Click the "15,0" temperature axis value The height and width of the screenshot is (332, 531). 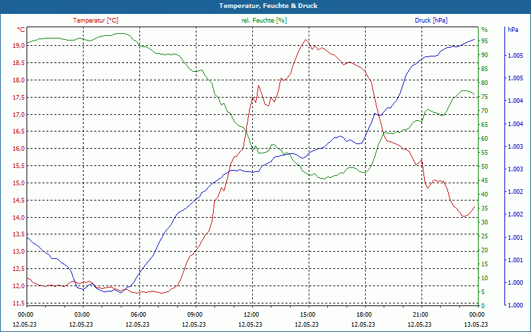point(19,183)
